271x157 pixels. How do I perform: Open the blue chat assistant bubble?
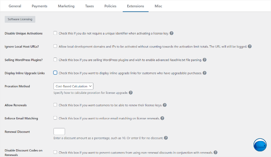coord(260,145)
